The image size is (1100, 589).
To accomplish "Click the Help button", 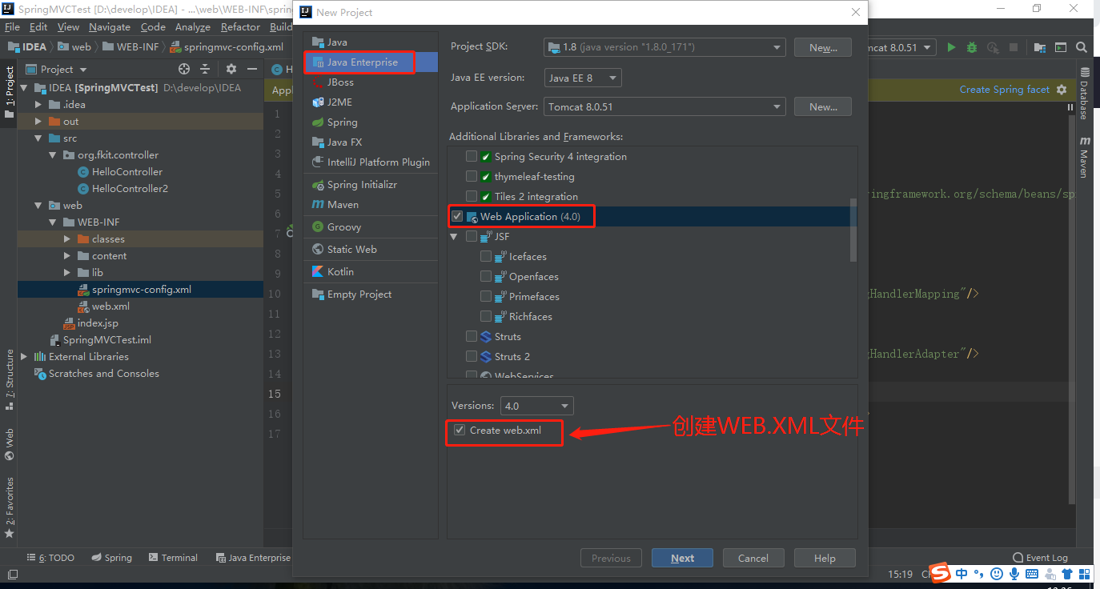I will 825,558.
